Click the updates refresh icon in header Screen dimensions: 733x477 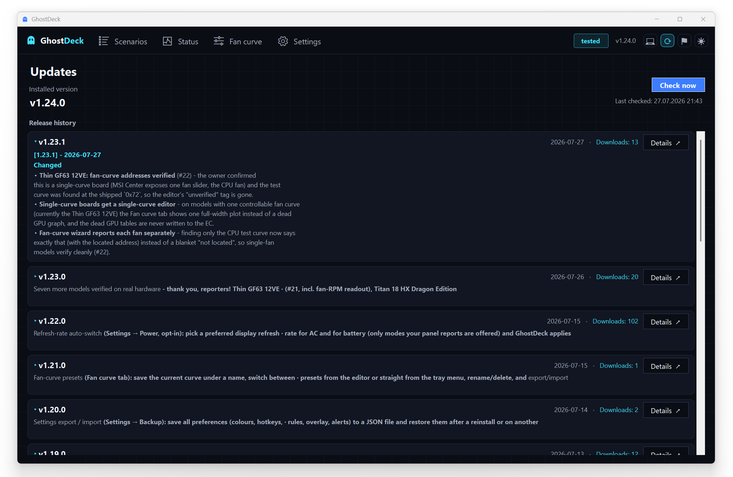tap(667, 41)
